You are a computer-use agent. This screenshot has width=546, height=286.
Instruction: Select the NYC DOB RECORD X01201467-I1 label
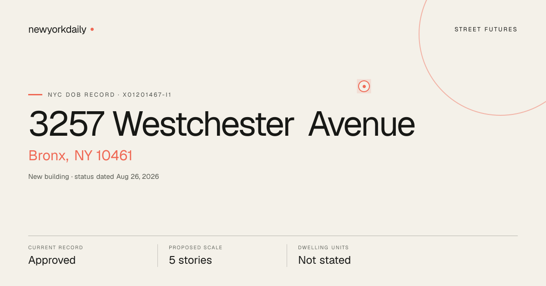(x=110, y=95)
